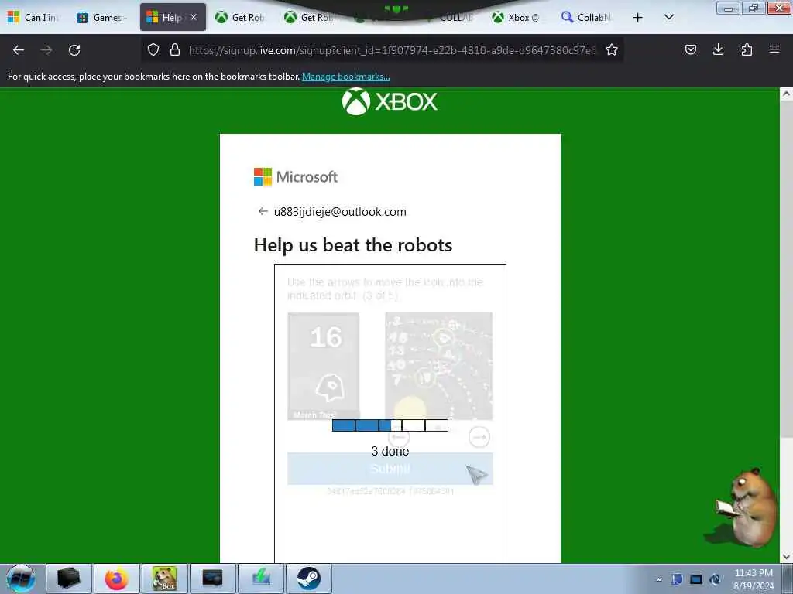
Task: Open the monitor taskbar application
Action: pos(212,579)
